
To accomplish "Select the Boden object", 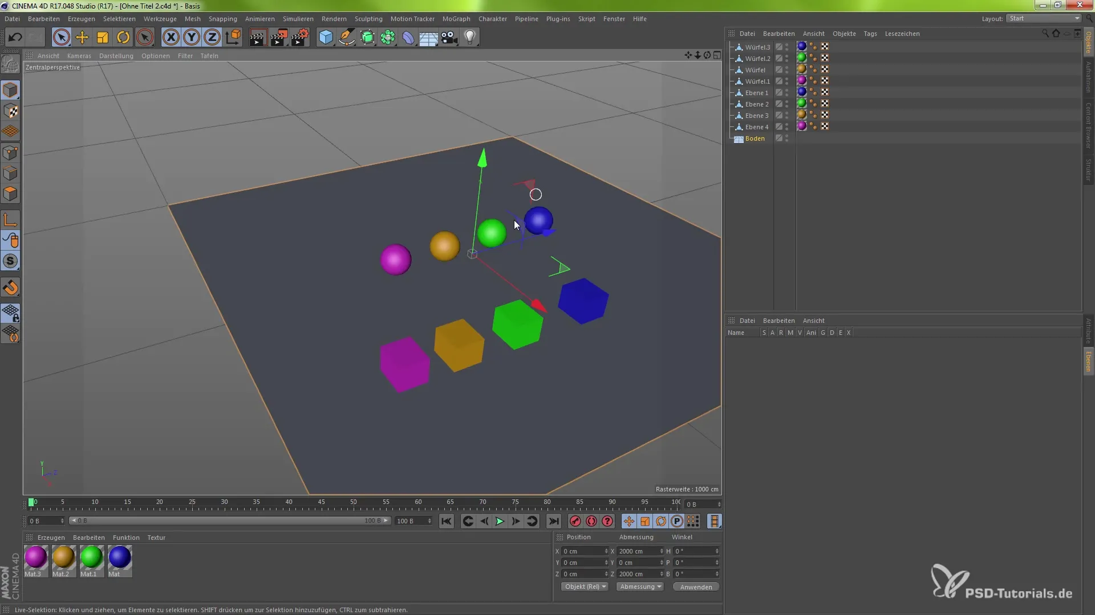I will tap(755, 138).
